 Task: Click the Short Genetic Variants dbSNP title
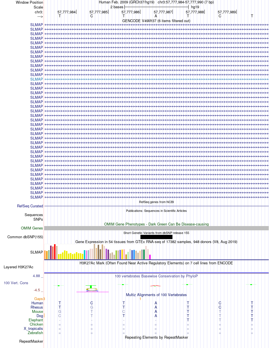[156, 233]
